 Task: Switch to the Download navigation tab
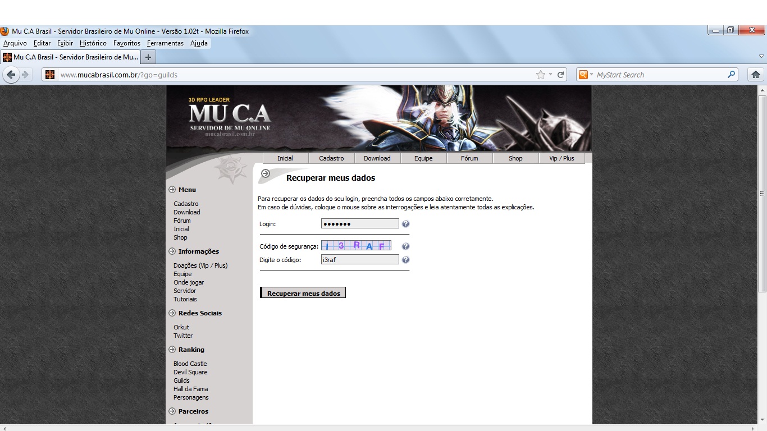pos(377,158)
